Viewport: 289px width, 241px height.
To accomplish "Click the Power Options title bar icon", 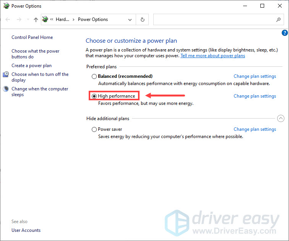I will (x=6, y=6).
